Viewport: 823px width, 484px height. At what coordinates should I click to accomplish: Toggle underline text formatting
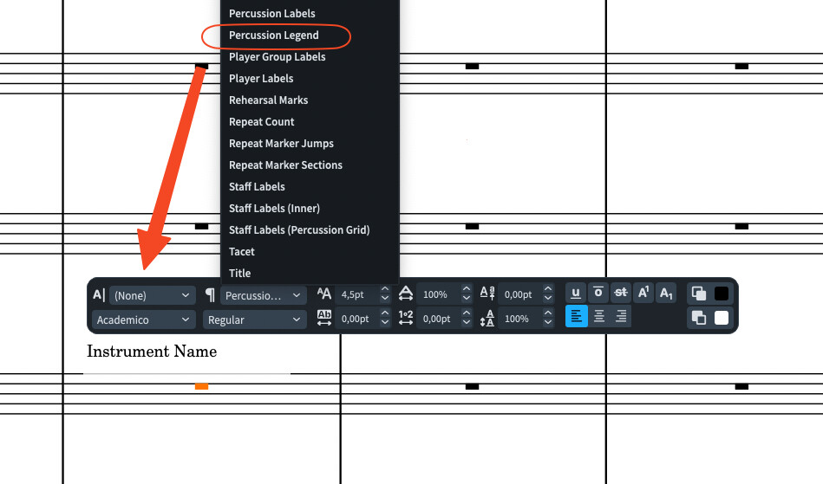(x=575, y=293)
